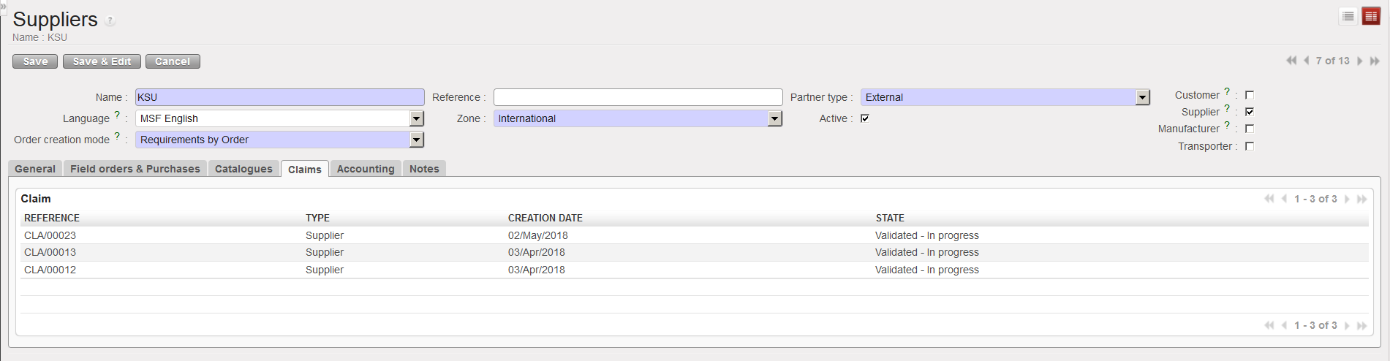
Task: Toggle the Active checkbox
Action: (865, 118)
